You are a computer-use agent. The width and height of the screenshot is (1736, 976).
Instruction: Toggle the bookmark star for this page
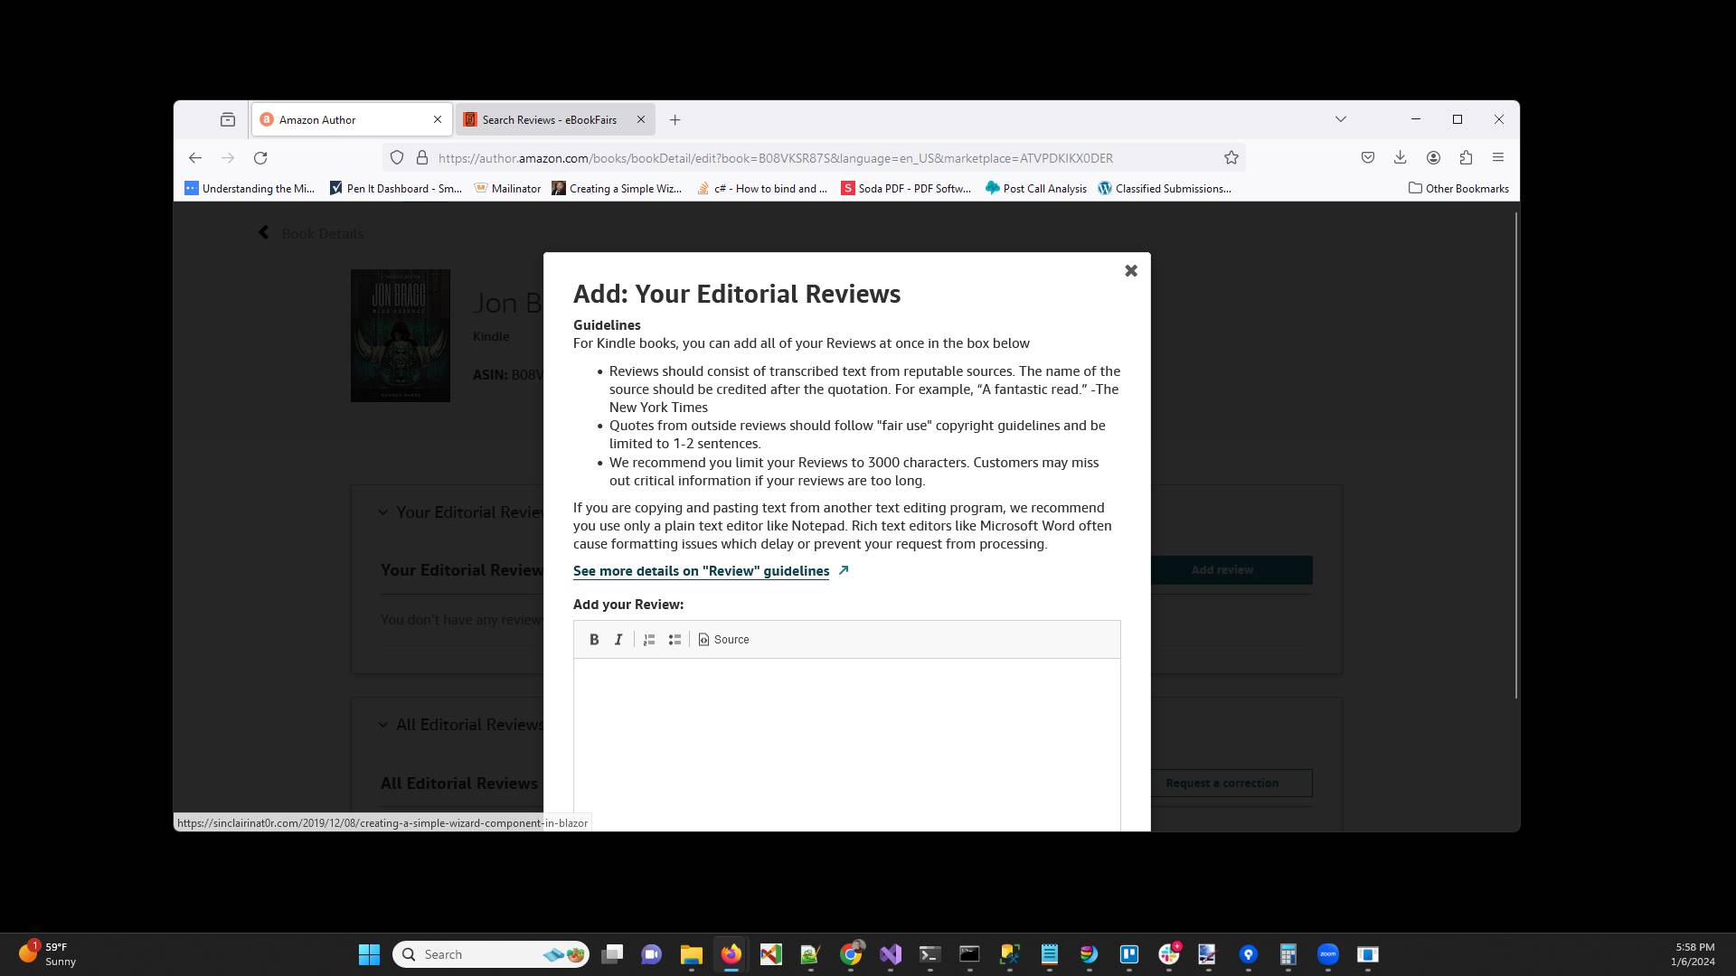(x=1231, y=157)
